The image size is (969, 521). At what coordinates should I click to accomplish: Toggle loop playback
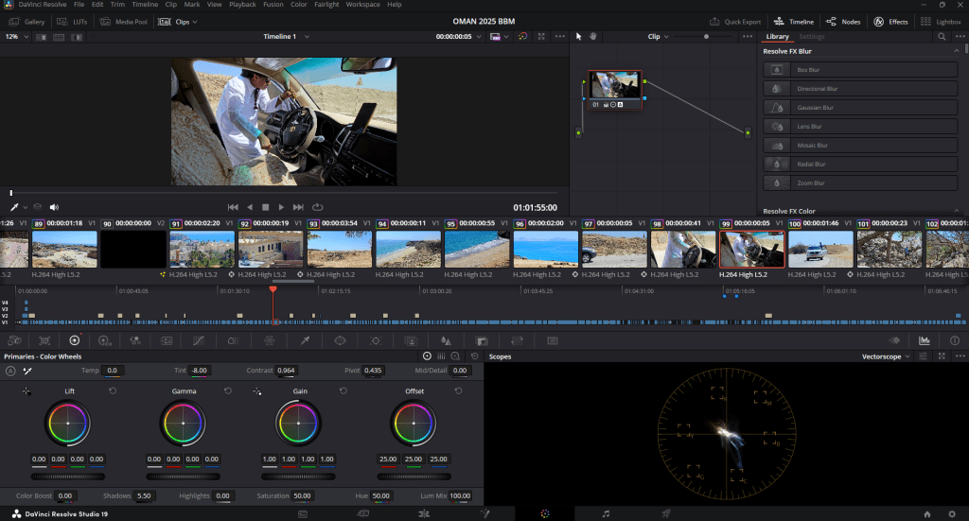coord(318,207)
